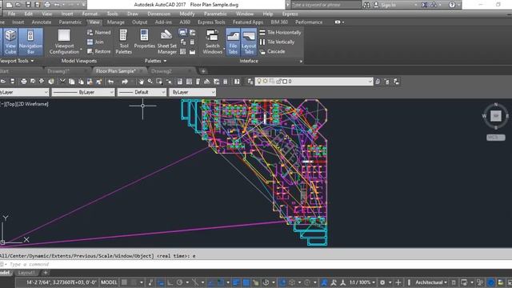512x288 pixels.
Task: Switch to Featured Apps ribbon tab
Action: pos(248,22)
